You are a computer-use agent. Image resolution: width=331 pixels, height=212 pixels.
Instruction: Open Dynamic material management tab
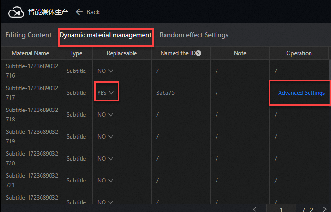tap(105, 35)
